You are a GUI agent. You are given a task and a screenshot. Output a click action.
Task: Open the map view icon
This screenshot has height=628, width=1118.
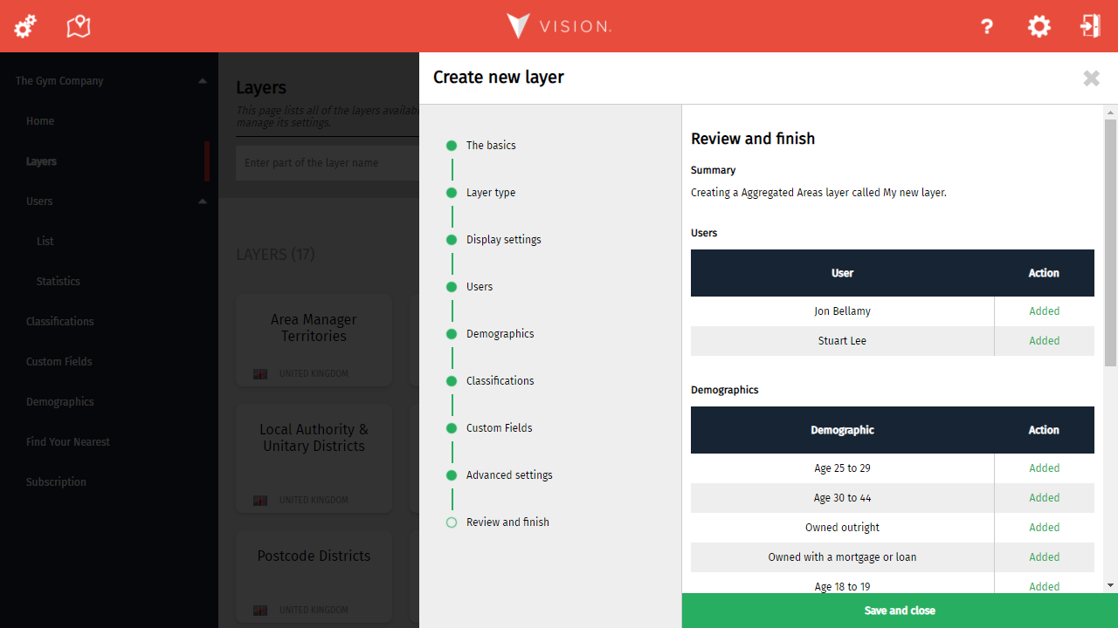click(x=79, y=26)
